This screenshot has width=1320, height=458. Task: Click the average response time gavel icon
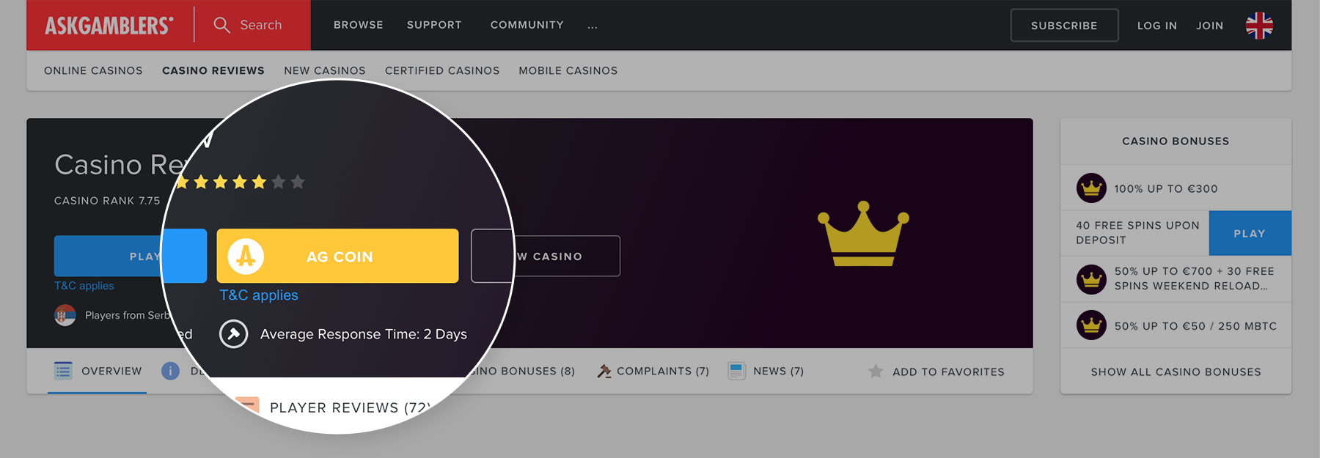coord(233,334)
